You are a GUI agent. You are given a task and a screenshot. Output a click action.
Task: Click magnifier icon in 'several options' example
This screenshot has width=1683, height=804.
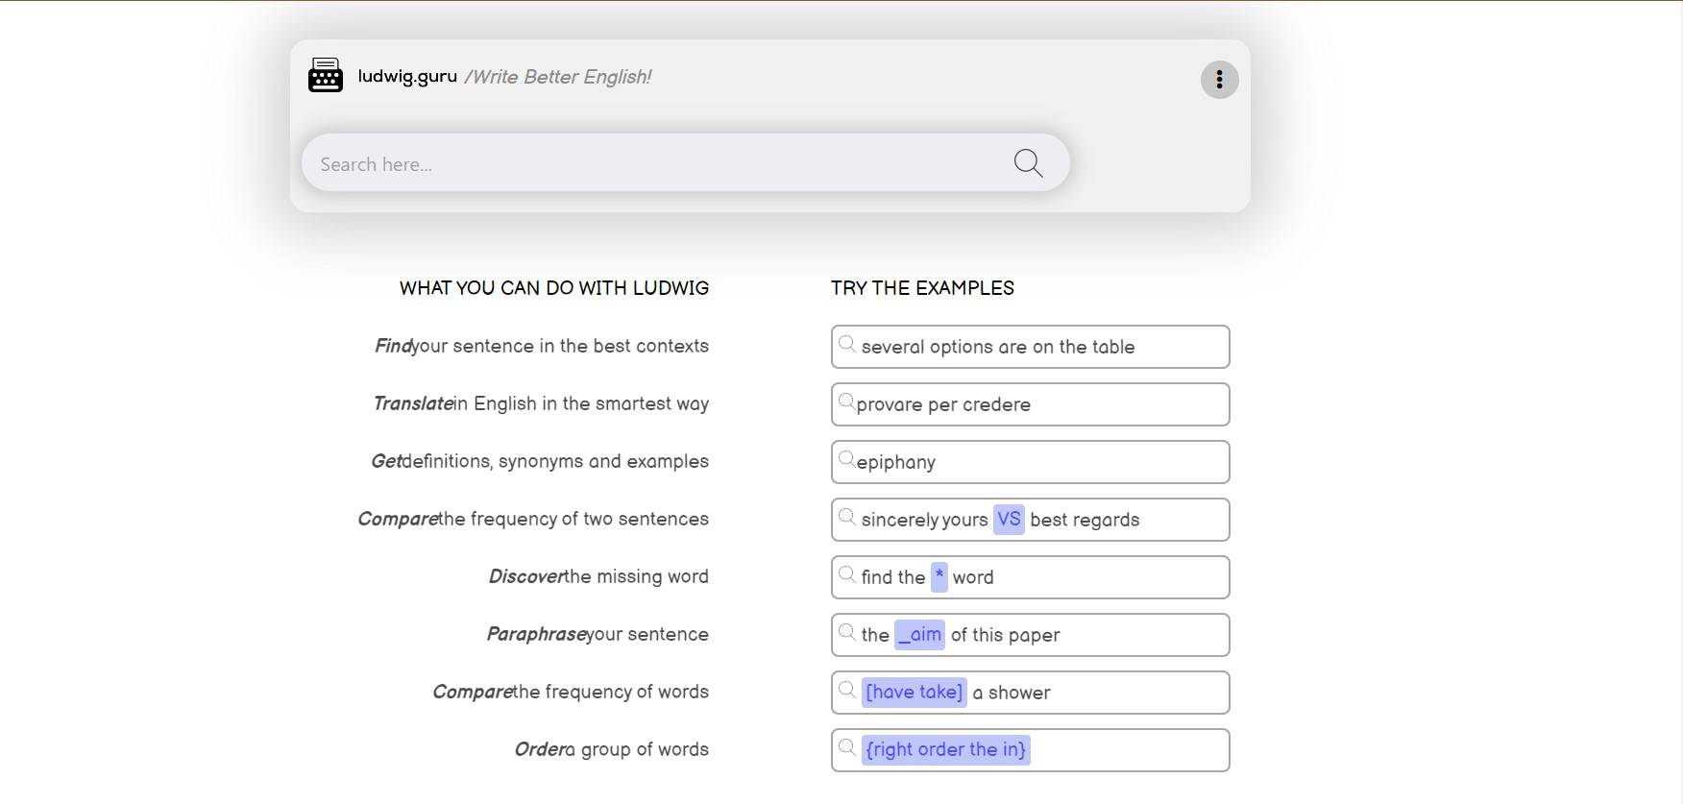(847, 344)
